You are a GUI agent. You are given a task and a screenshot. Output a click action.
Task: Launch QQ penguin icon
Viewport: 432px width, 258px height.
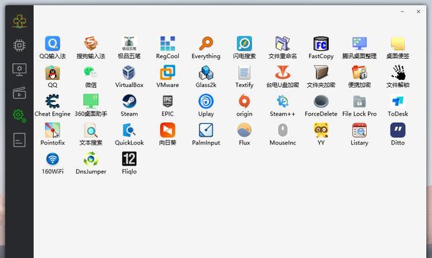pyautogui.click(x=52, y=72)
